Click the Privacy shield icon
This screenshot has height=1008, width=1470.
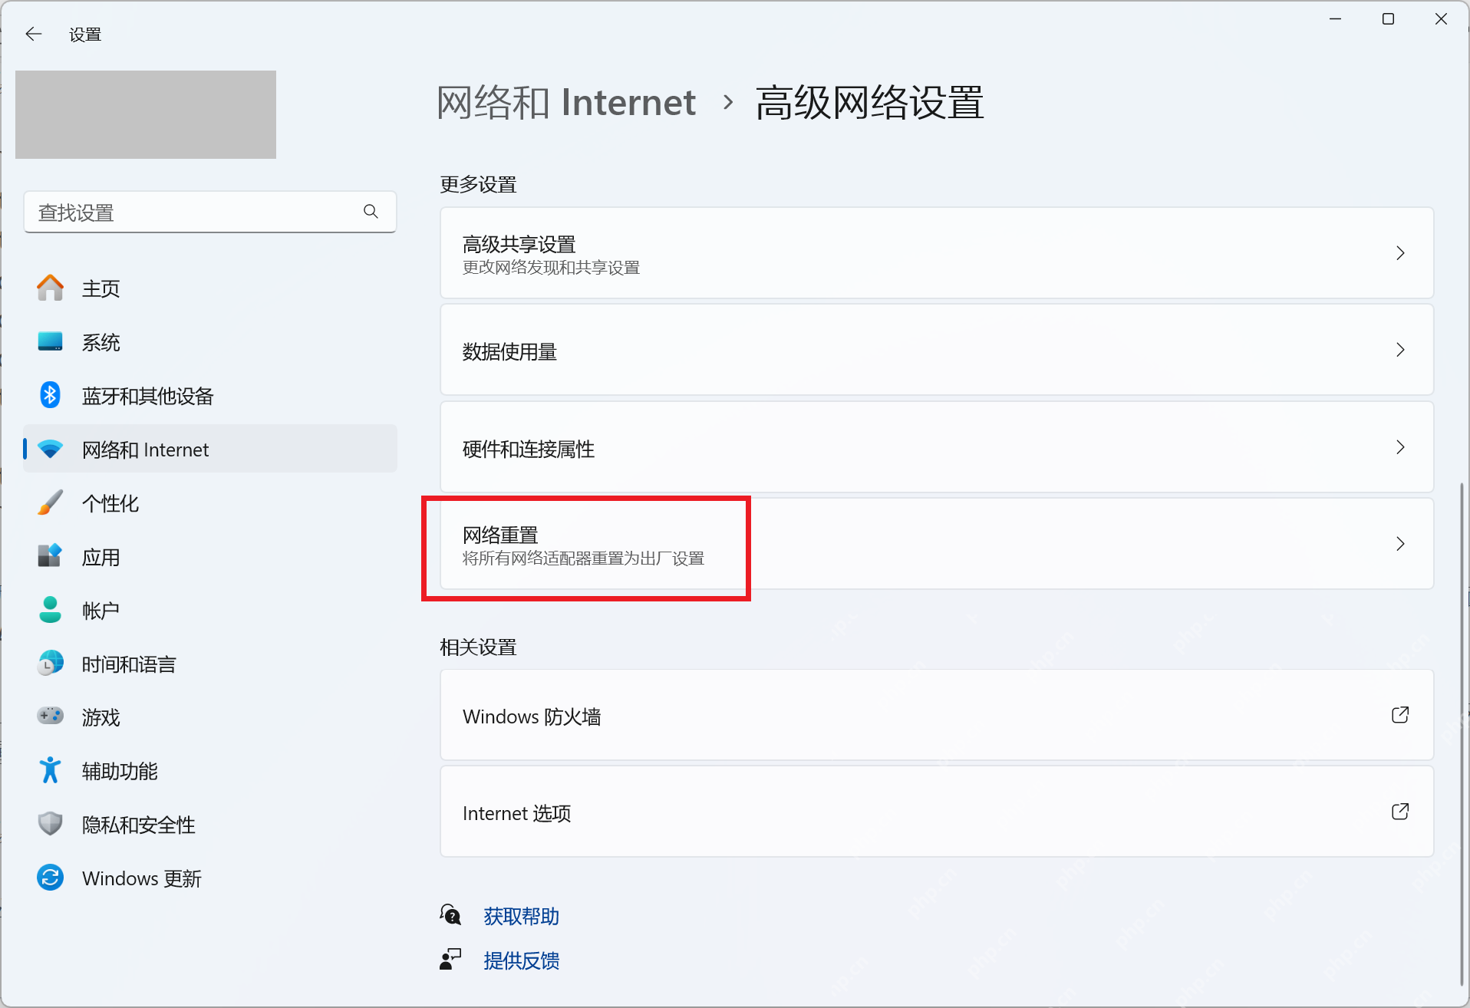pyautogui.click(x=51, y=824)
